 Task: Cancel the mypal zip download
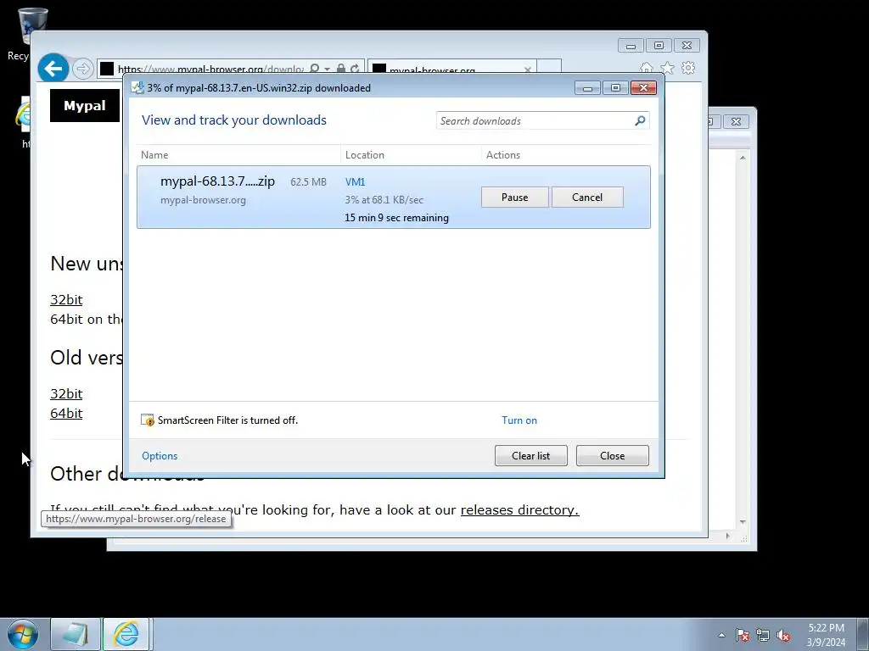pyautogui.click(x=587, y=197)
